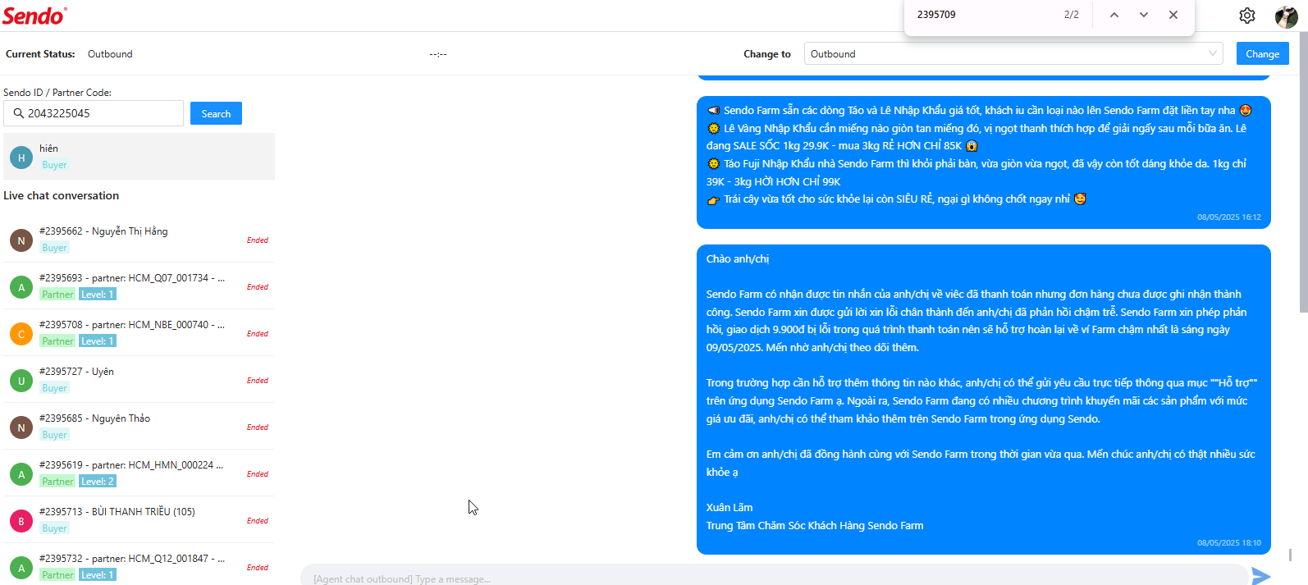Click the 08/05/2025 18:10 timestamp
The width and height of the screenshot is (1308, 585).
tap(1228, 543)
